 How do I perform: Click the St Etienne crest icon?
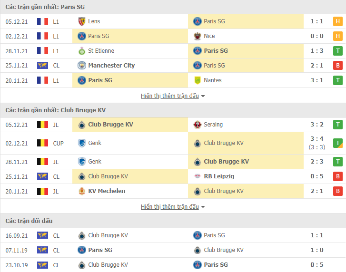coord(82,51)
